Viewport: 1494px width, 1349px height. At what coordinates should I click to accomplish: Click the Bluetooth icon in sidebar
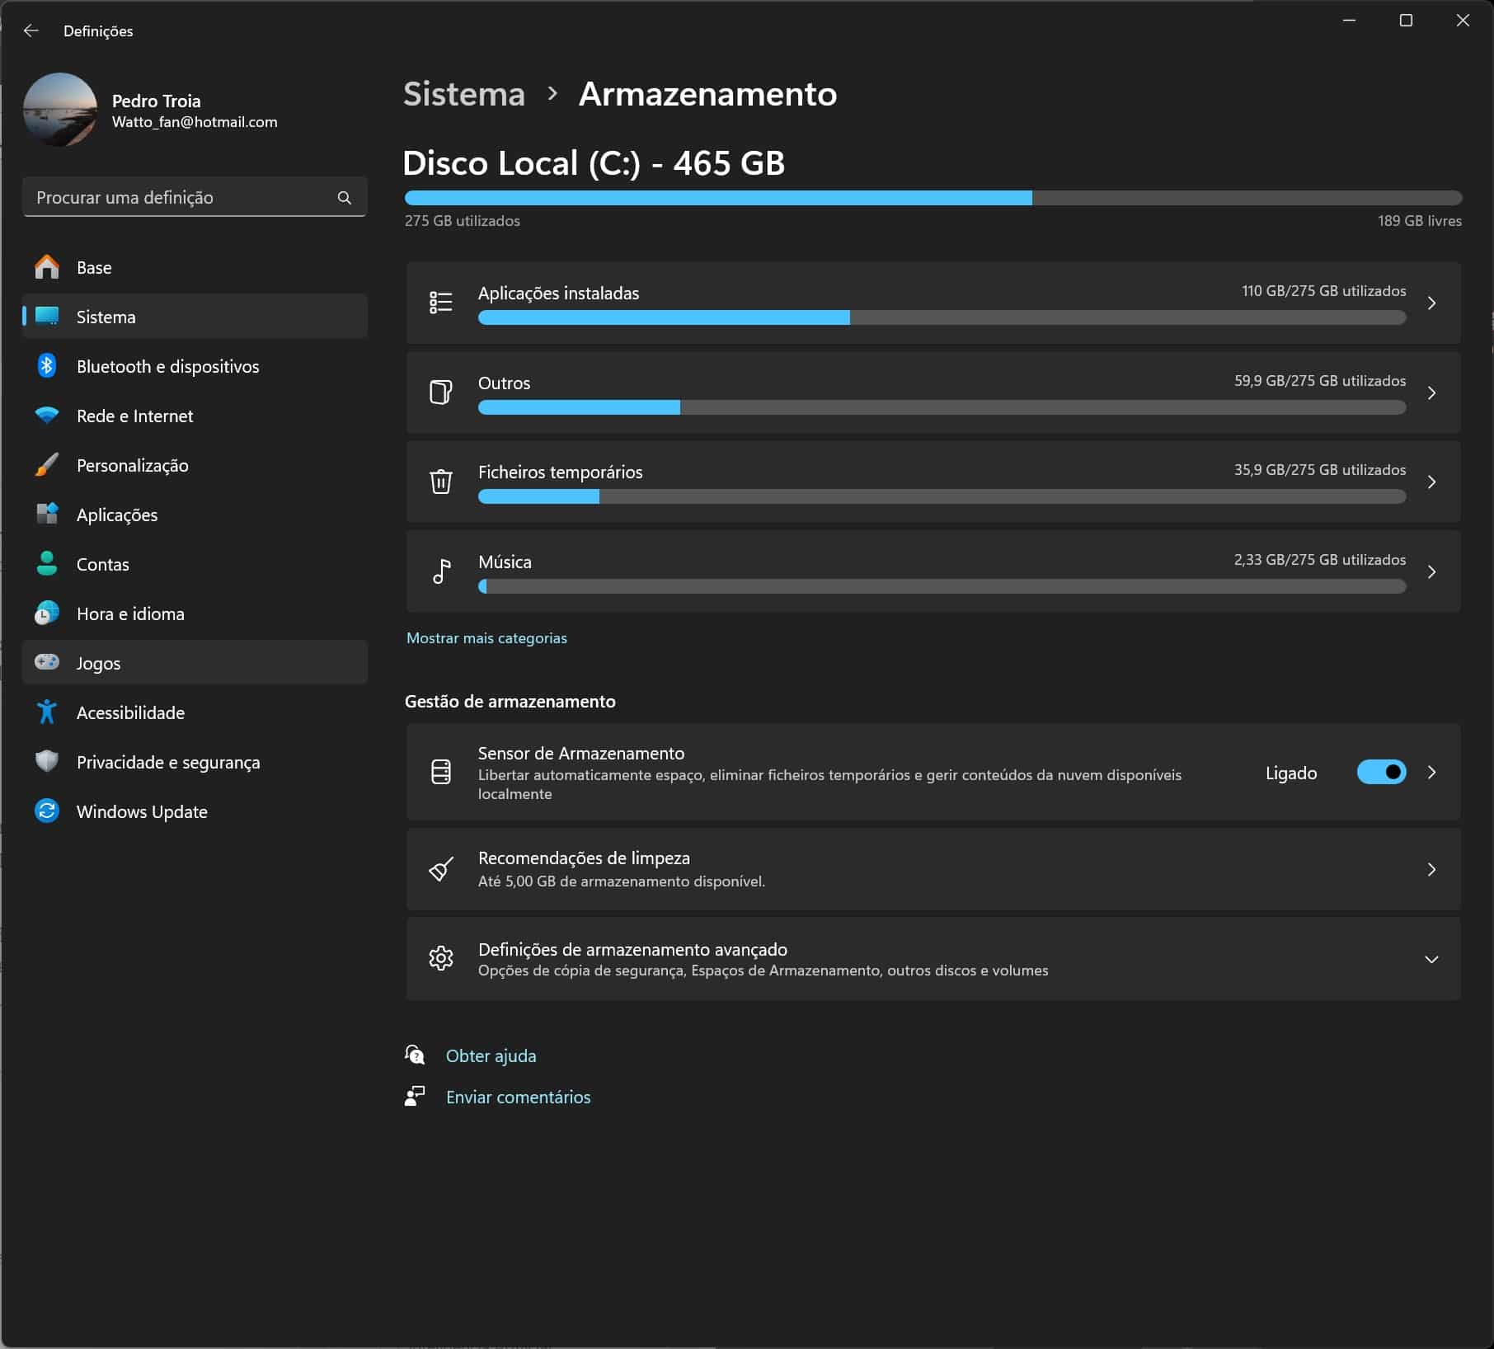[47, 366]
